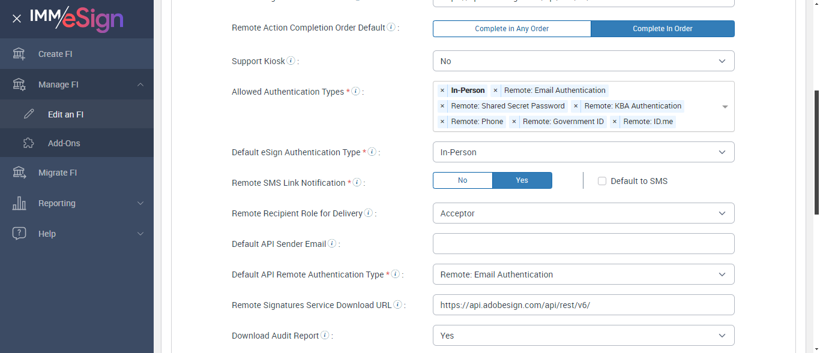
Task: Click the X close-menu icon beside the logo
Action: [17, 19]
